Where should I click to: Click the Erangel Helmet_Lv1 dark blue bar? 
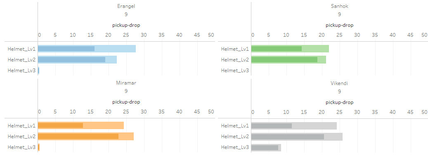(x=66, y=49)
